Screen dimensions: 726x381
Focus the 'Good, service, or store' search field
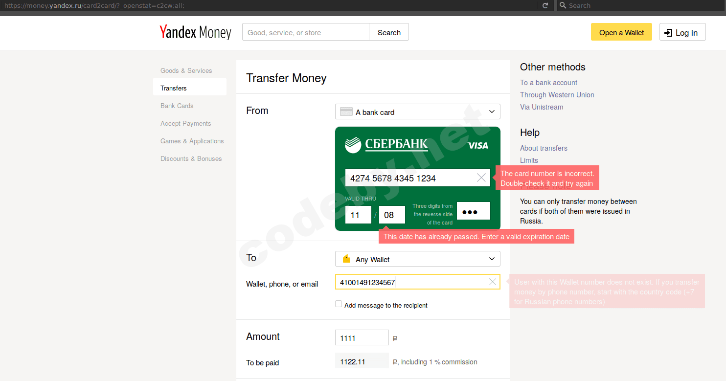tap(306, 32)
